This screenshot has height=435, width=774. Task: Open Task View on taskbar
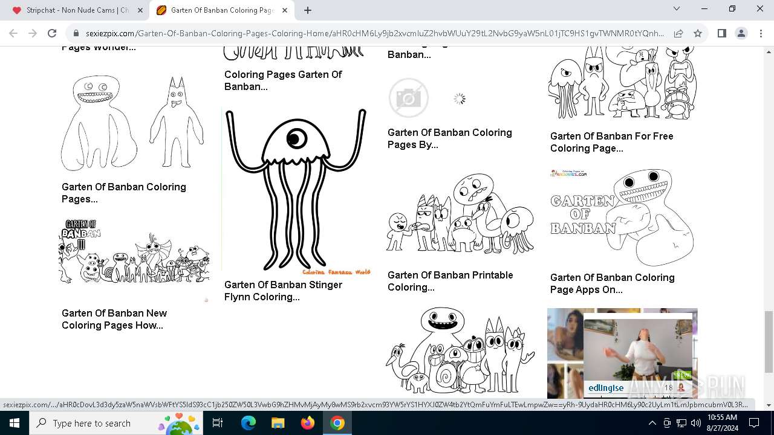point(218,423)
